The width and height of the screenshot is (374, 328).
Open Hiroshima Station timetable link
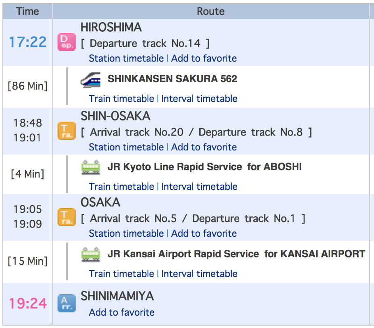coord(126,58)
